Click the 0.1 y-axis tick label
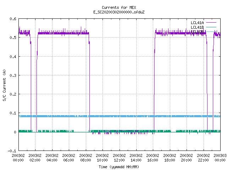The width and height of the screenshot is (227, 170). click(x=13, y=113)
